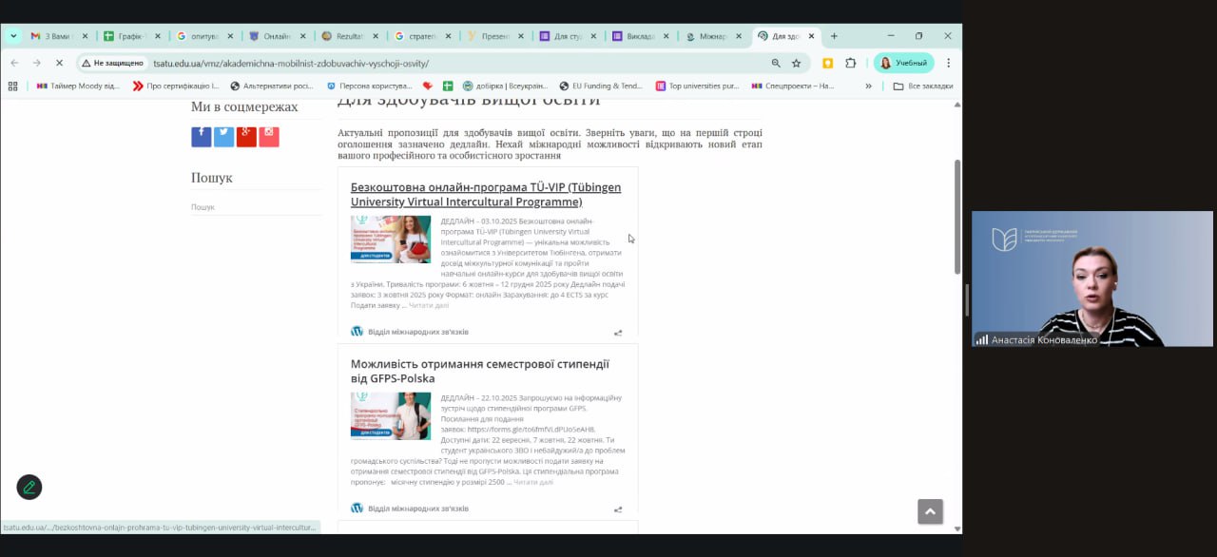Open the apps grid in bookmarks bar
This screenshot has height=557, width=1217.
click(12, 86)
